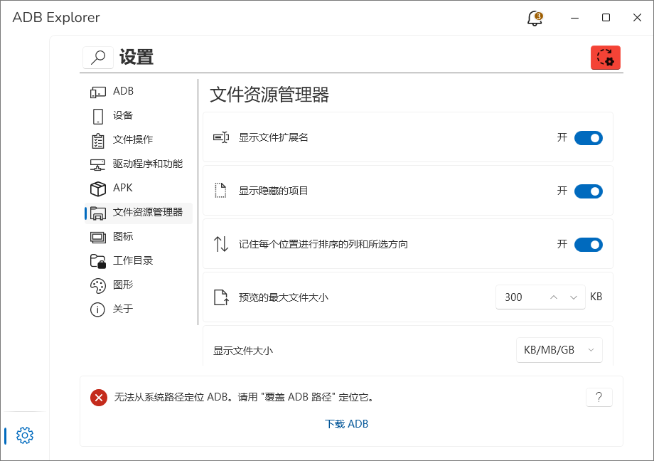
Task: Click the ADB category icon
Action: click(x=97, y=92)
